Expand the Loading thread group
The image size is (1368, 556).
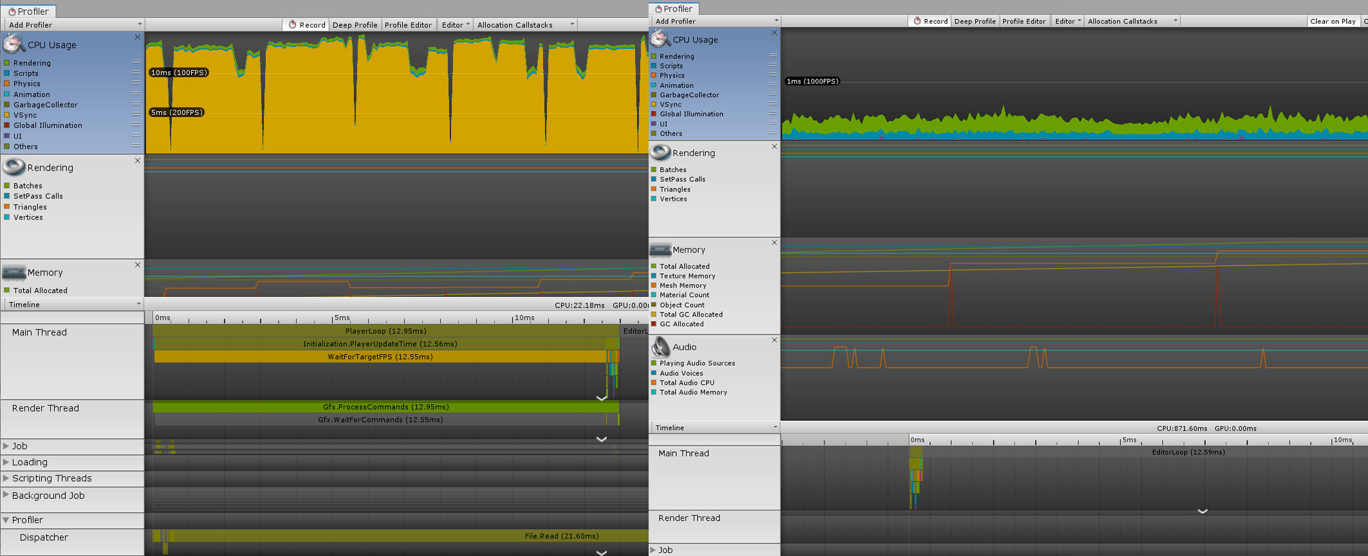coord(6,462)
